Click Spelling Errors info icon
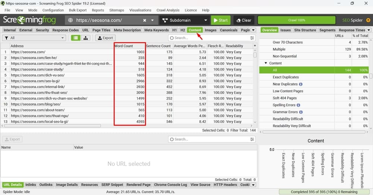 [298, 105]
